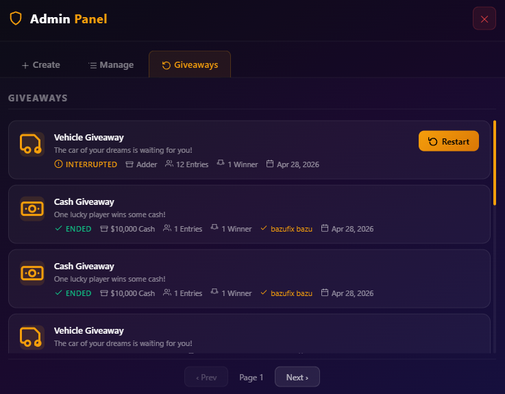The width and height of the screenshot is (505, 394).
Task: Go to the Next page
Action: point(297,377)
